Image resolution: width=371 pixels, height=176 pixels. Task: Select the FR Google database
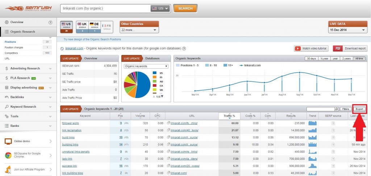(107, 27)
